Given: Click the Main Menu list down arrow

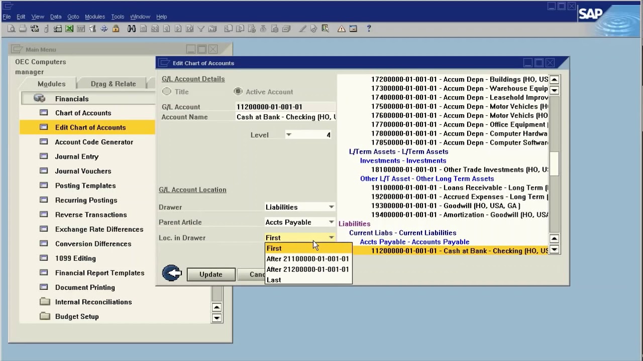Looking at the screenshot, I should pyautogui.click(x=217, y=318).
